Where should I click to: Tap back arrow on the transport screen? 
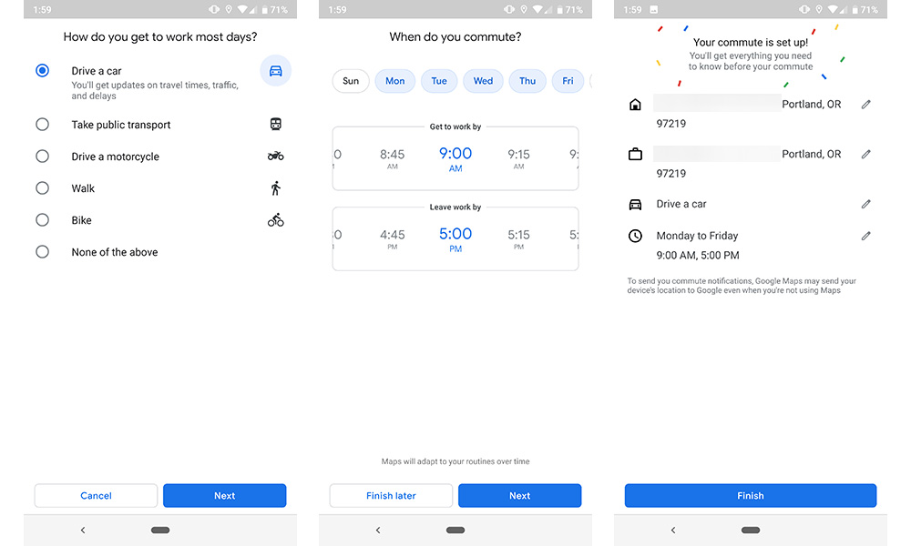pos(83,530)
